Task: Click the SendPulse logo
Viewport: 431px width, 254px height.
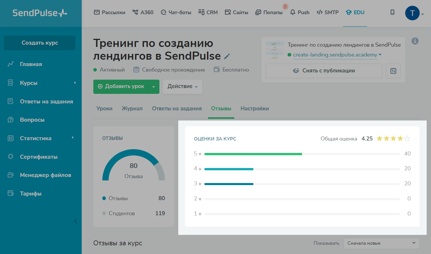Action: 40,13
